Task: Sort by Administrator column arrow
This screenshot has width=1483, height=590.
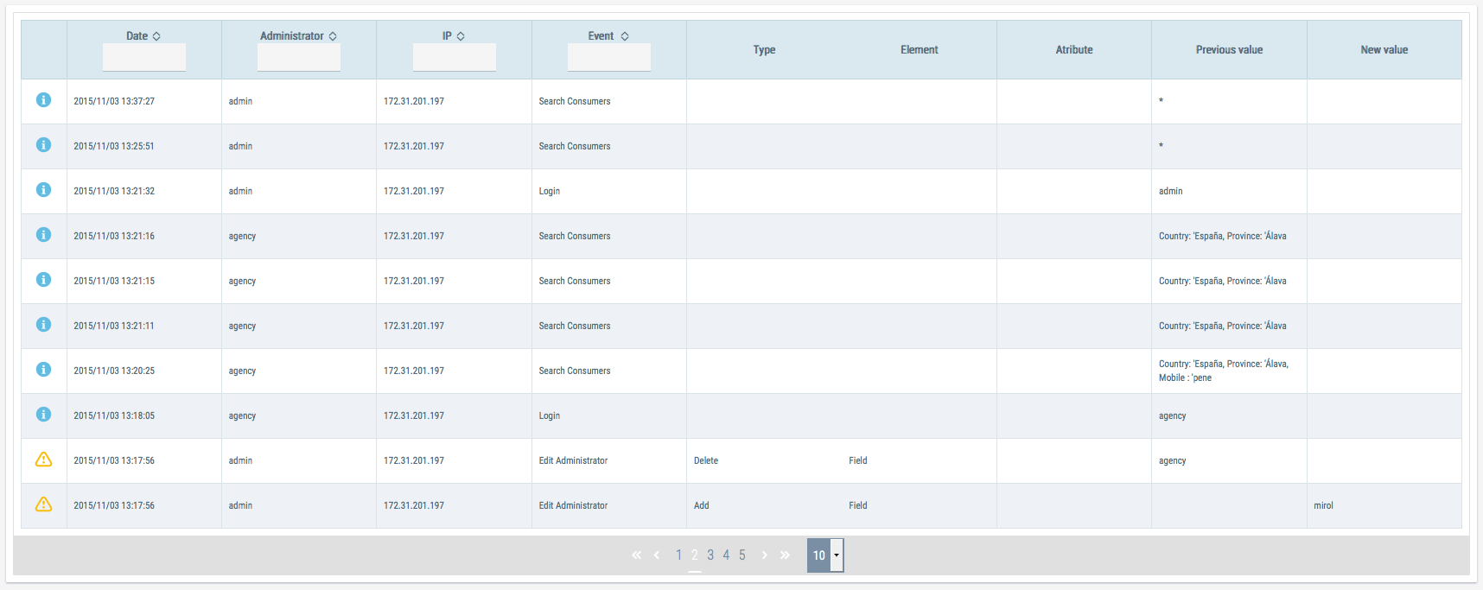Action: 333,36
